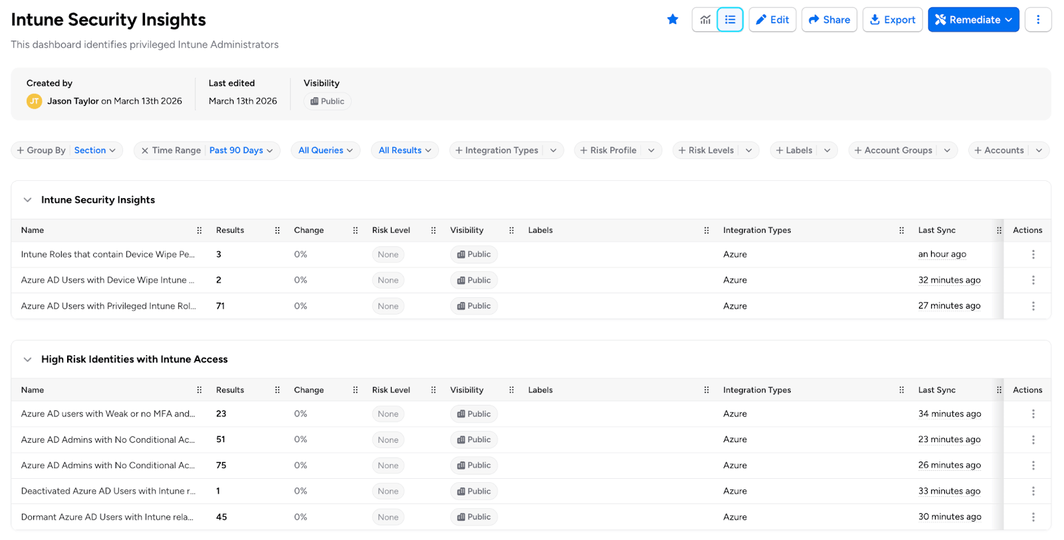Open the All Queries filter dropdown

pyautogui.click(x=325, y=151)
